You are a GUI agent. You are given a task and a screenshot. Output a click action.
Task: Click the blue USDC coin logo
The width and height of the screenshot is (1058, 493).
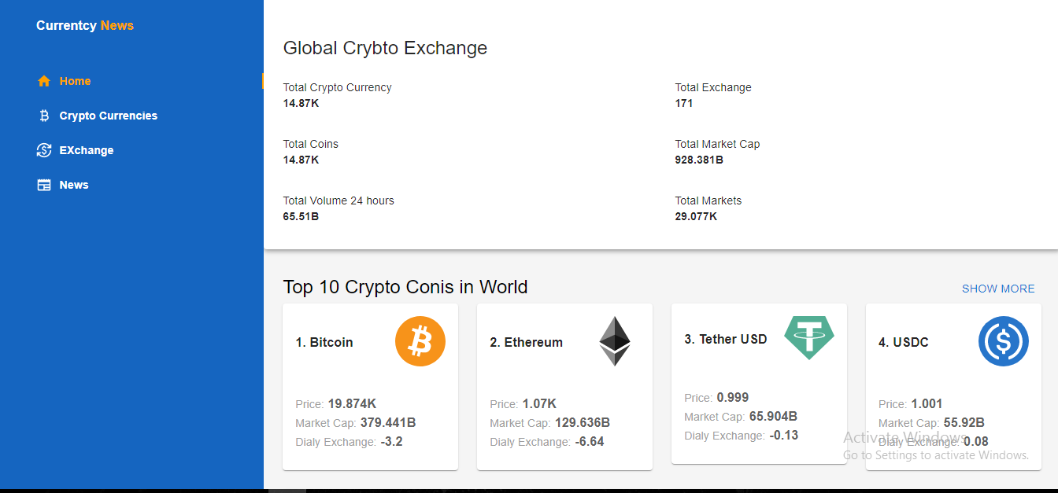click(x=1003, y=341)
